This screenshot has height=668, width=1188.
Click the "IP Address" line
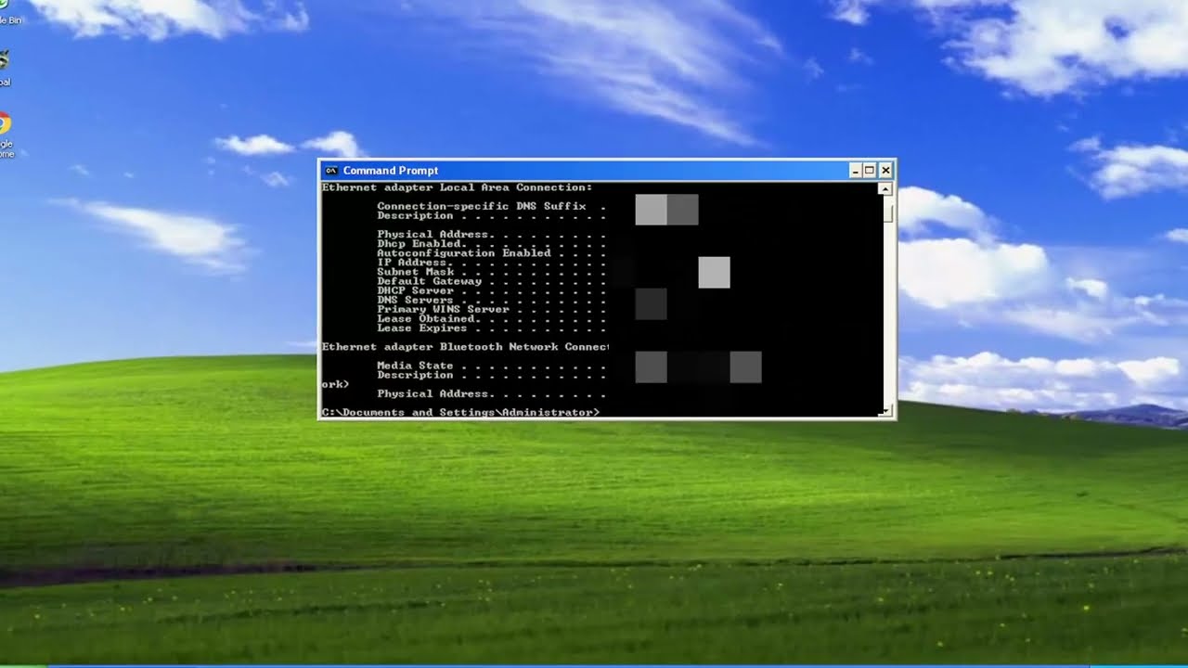pyautogui.click(x=491, y=263)
